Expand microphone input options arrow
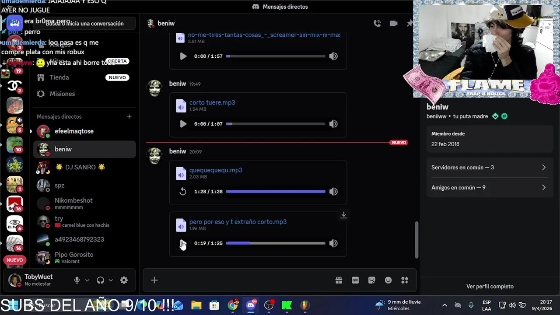This screenshot has height=315, width=560. point(87,280)
